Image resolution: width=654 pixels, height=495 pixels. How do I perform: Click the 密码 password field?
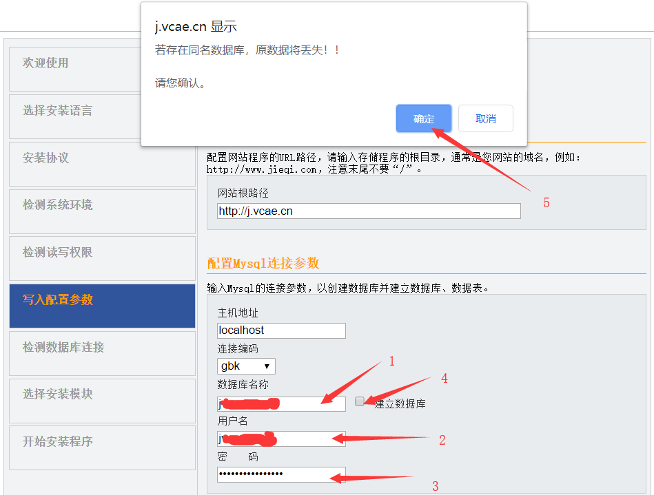click(281, 474)
